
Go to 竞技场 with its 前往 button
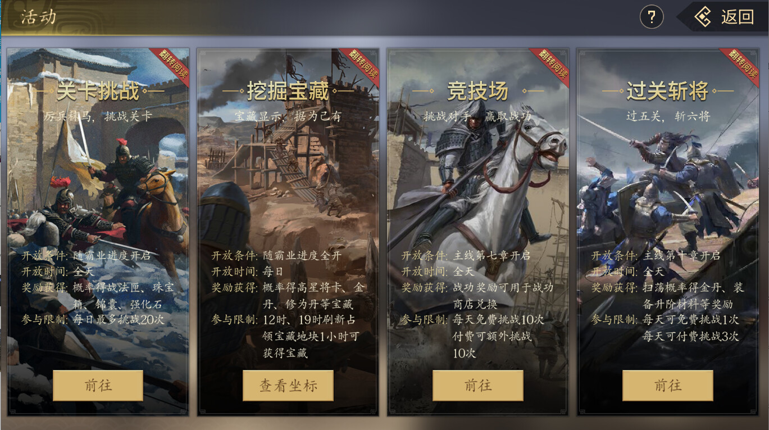478,385
